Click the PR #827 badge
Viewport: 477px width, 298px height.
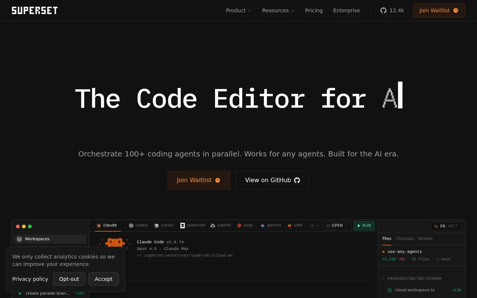446,226
